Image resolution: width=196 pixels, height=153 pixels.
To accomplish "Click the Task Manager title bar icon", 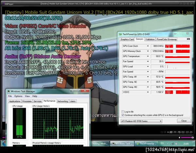I will 8,91.
